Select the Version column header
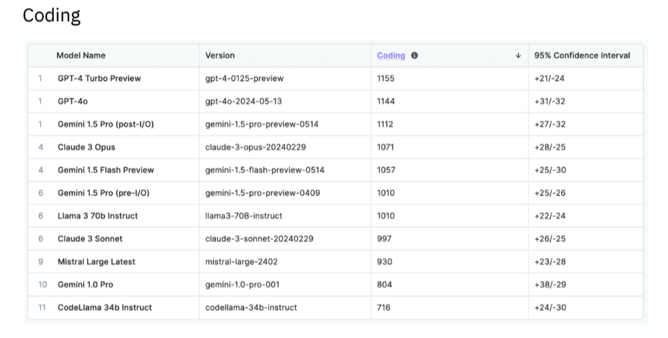 point(220,56)
